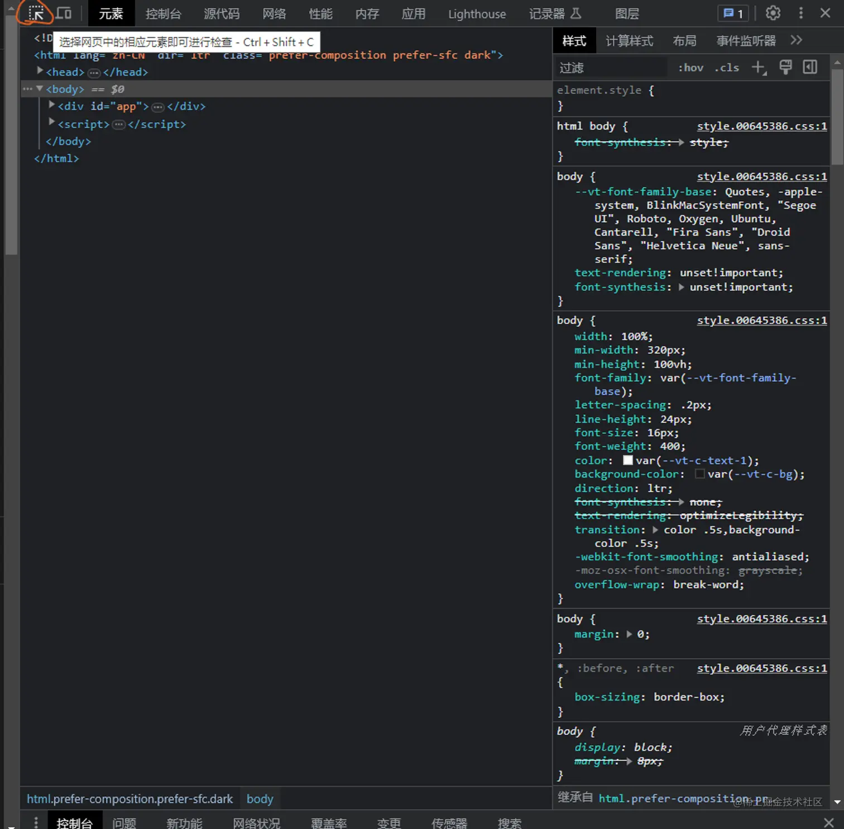This screenshot has width=844, height=829.
Task: Open the 网络 (Network) tab
Action: (274, 13)
